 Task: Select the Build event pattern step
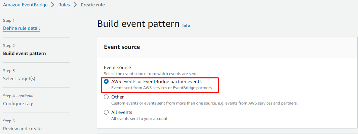click(x=25, y=53)
